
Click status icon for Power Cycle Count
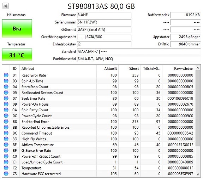point(6,116)
